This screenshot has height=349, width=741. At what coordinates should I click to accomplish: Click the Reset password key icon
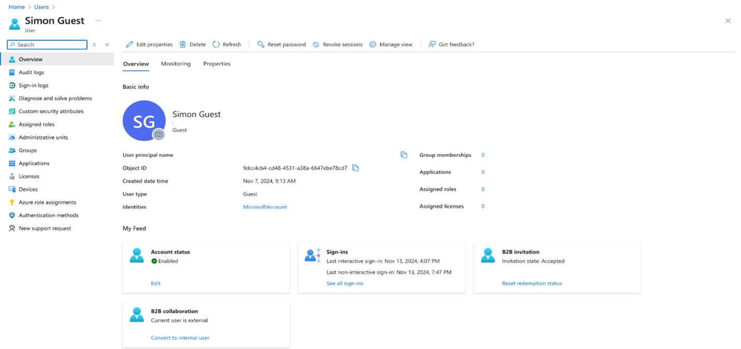tap(260, 45)
